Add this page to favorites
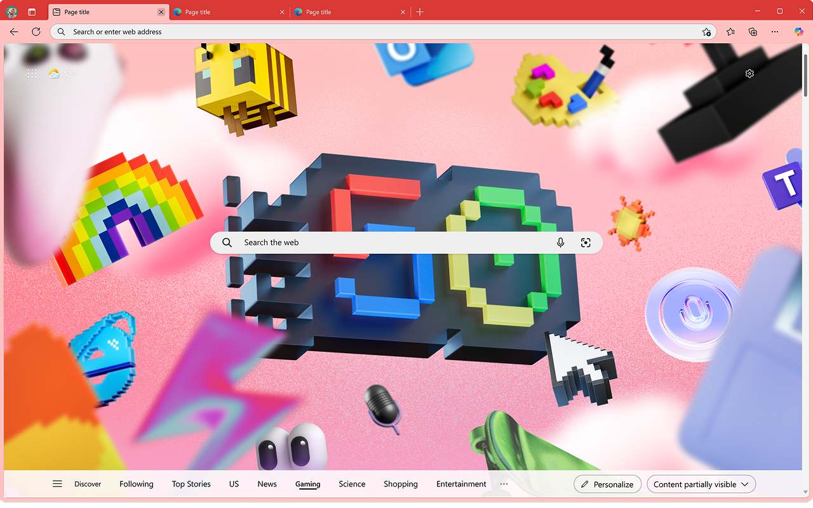 coord(706,32)
